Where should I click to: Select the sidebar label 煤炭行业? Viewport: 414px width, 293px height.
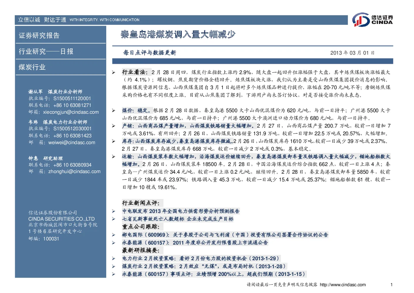32,67
